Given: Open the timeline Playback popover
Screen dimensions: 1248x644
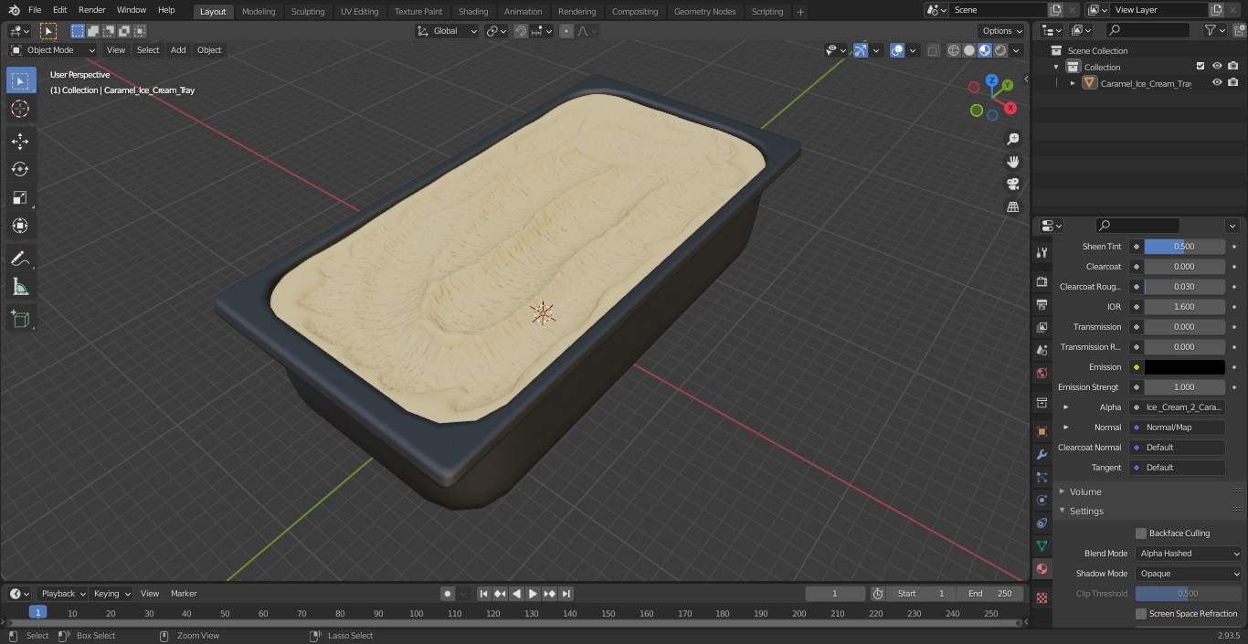Looking at the screenshot, I should (62, 594).
